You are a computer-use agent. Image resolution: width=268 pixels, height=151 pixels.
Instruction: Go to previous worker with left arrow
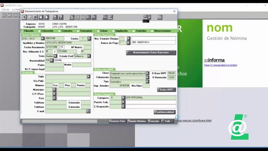41,17
